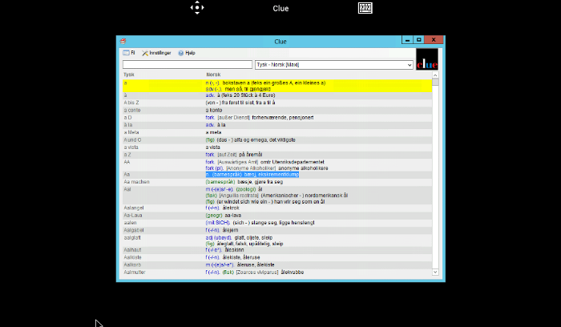
Task: Click the Tysk column header
Action: [x=128, y=75]
